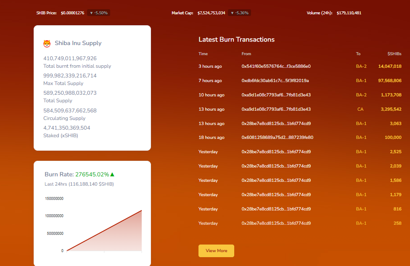Click the Latest Burn Transactions heading
The height and width of the screenshot is (266, 410).
coord(236,40)
